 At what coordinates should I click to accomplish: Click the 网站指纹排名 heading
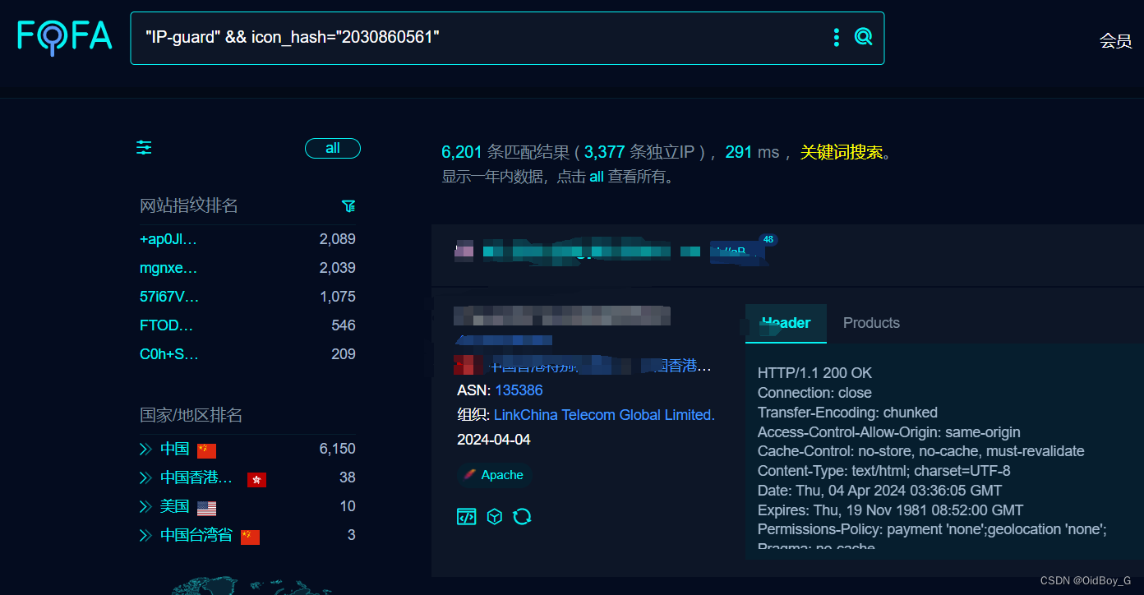click(189, 205)
